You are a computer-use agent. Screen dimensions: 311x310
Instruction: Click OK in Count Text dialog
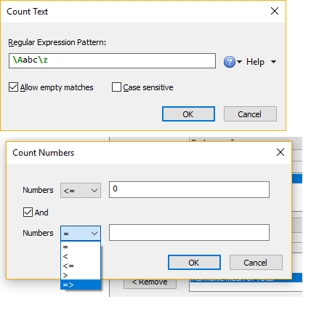point(188,114)
